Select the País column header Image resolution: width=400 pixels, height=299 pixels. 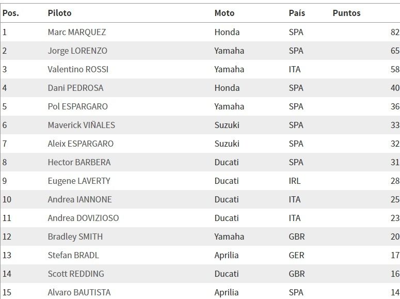point(297,13)
